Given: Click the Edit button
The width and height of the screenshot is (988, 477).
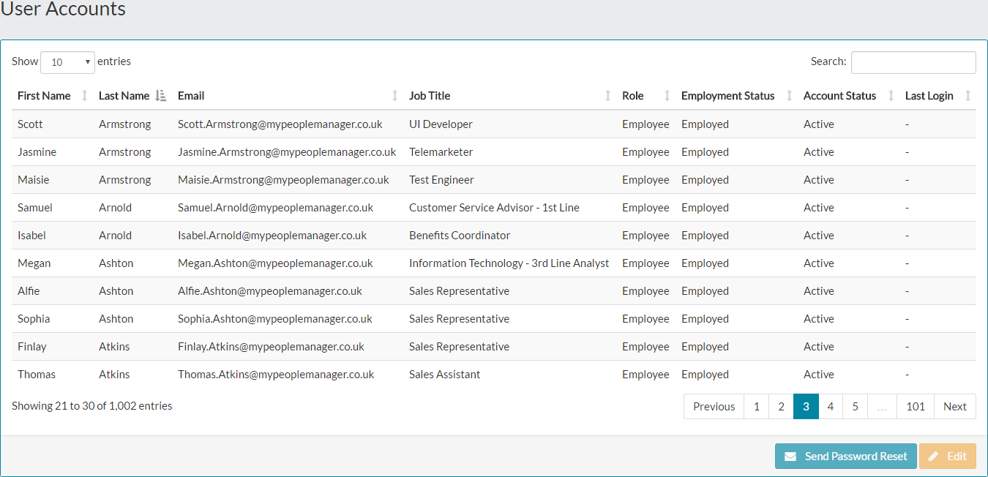Looking at the screenshot, I should 948,457.
